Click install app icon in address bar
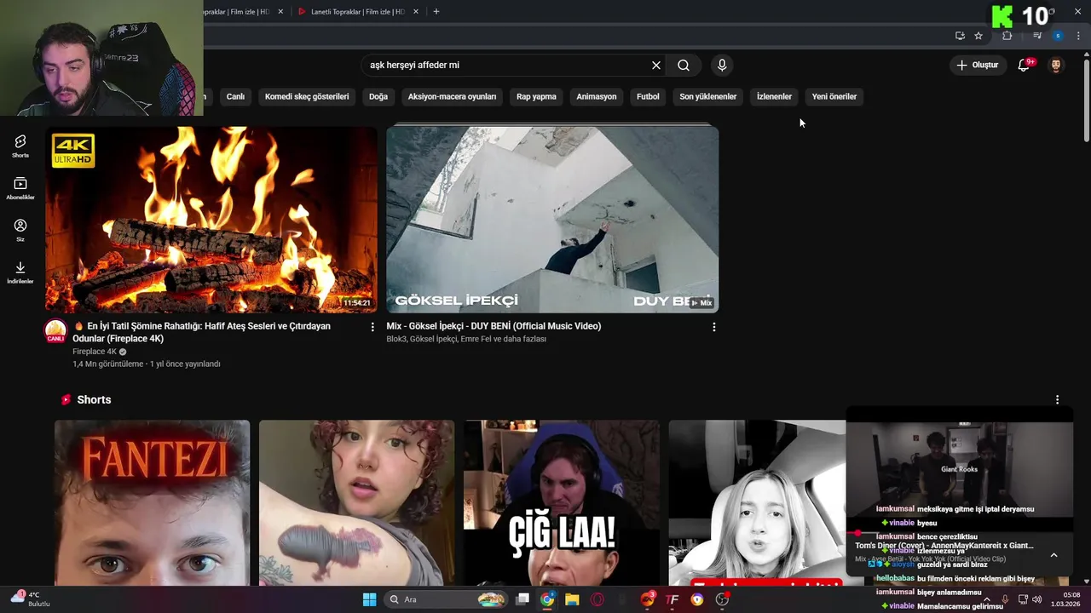The height and width of the screenshot is (613, 1091). (x=960, y=36)
